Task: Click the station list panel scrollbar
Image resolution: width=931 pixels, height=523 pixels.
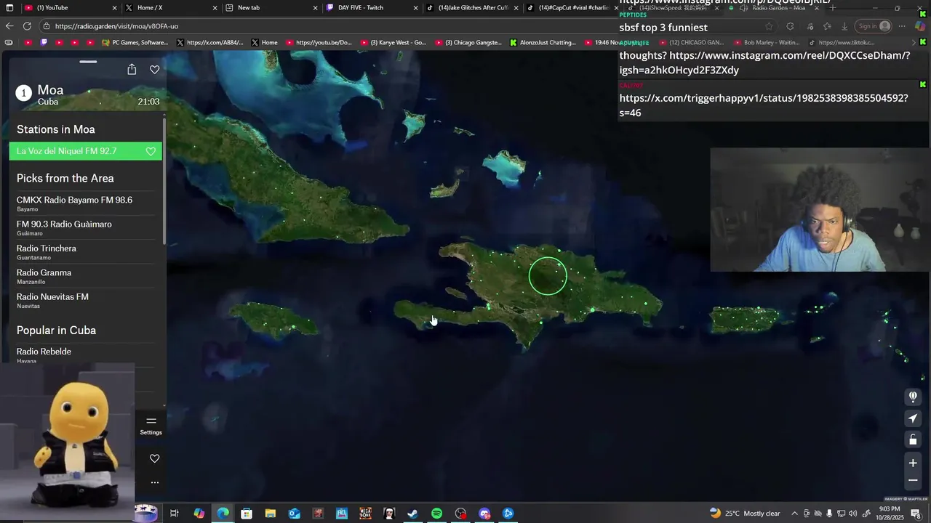Action: click(164, 182)
